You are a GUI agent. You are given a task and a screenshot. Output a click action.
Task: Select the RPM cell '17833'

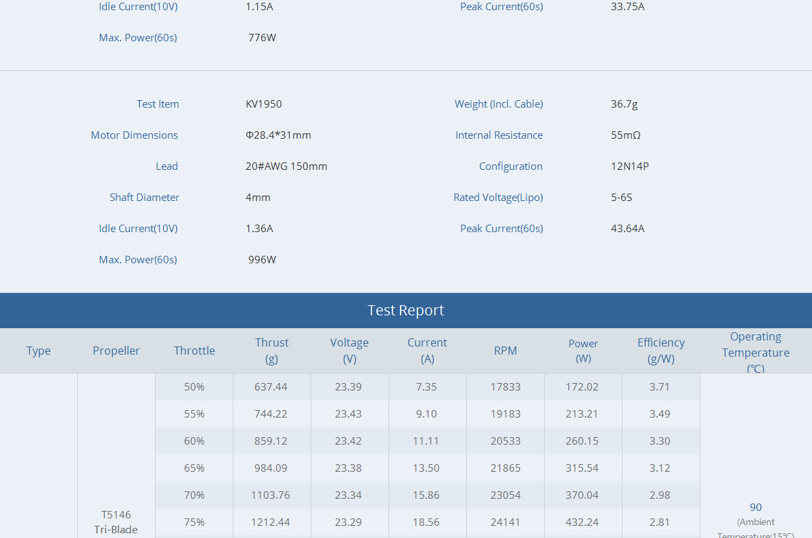coord(505,387)
